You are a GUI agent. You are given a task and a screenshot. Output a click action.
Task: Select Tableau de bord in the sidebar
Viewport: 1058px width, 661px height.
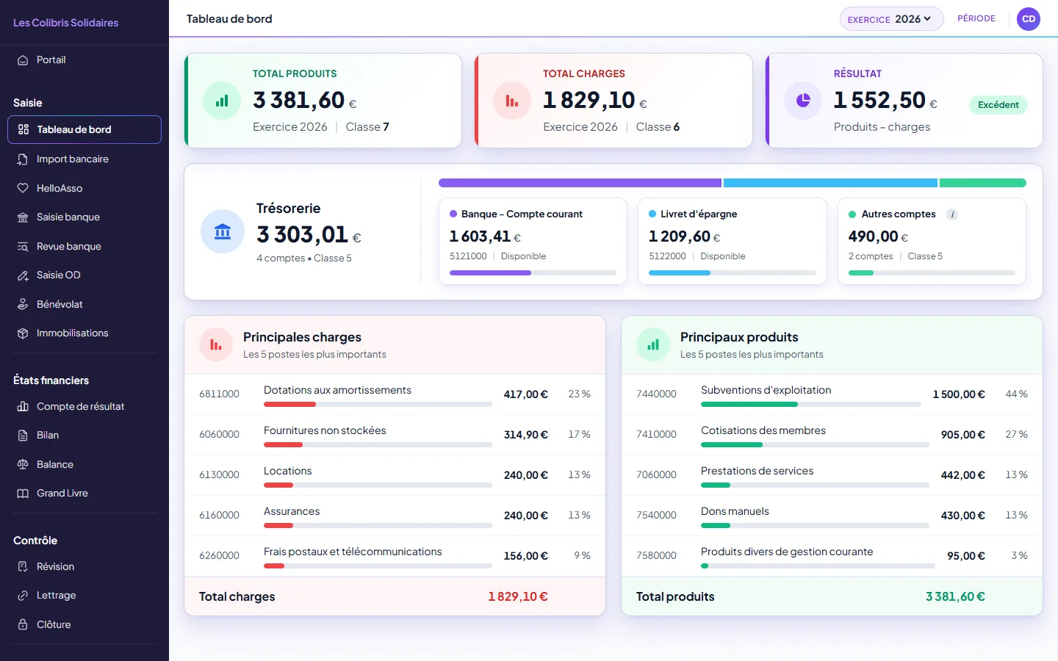pos(84,129)
